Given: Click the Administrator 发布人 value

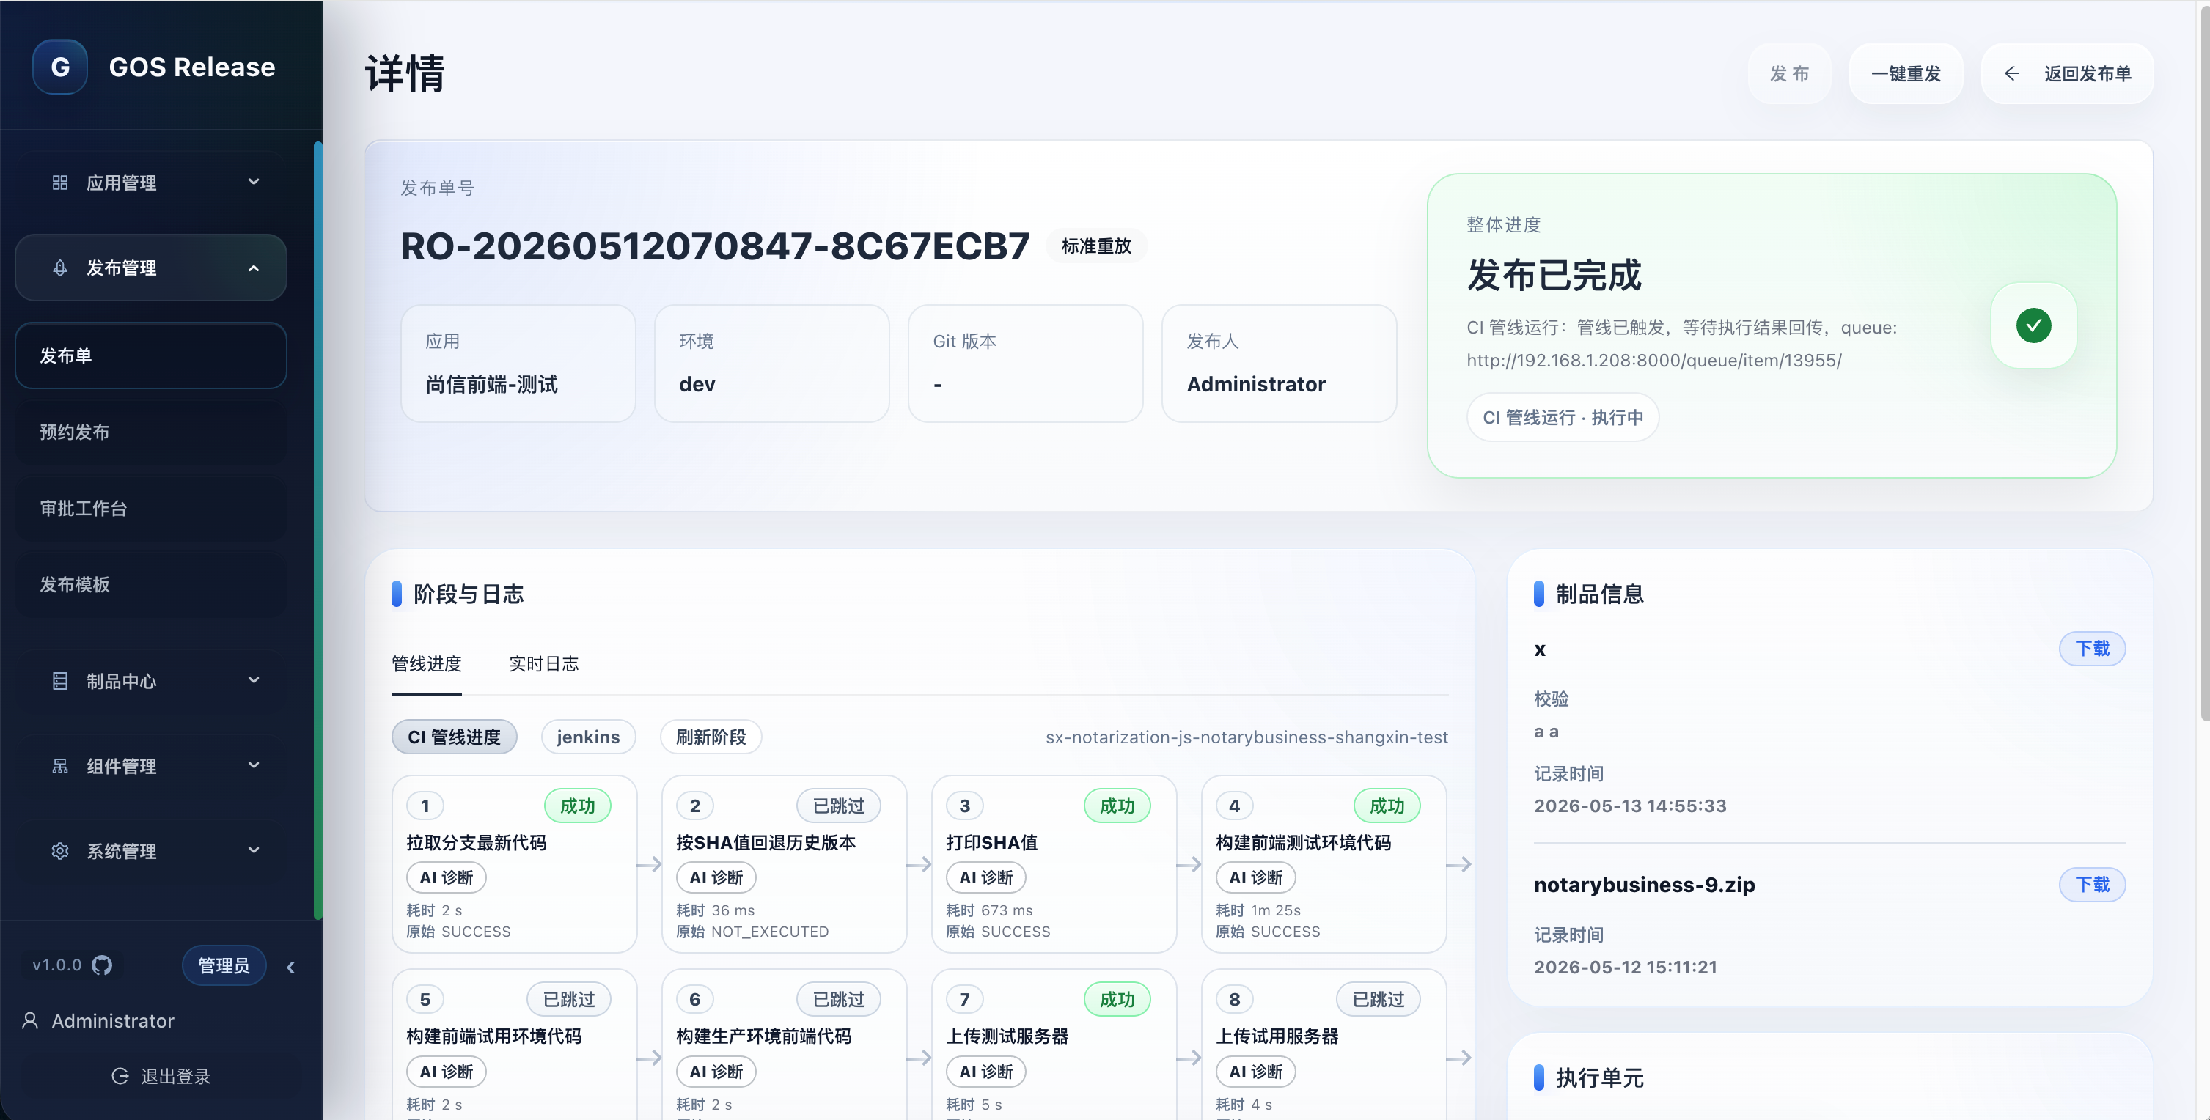Looking at the screenshot, I should tap(1256, 384).
